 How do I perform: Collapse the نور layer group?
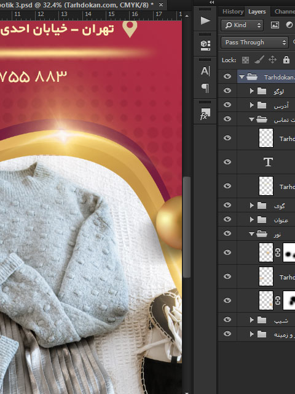[x=251, y=234]
